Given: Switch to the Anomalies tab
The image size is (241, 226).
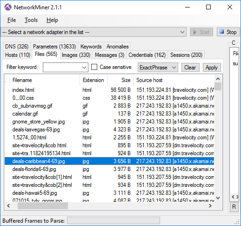Looking at the screenshot, I should [x=117, y=47].
